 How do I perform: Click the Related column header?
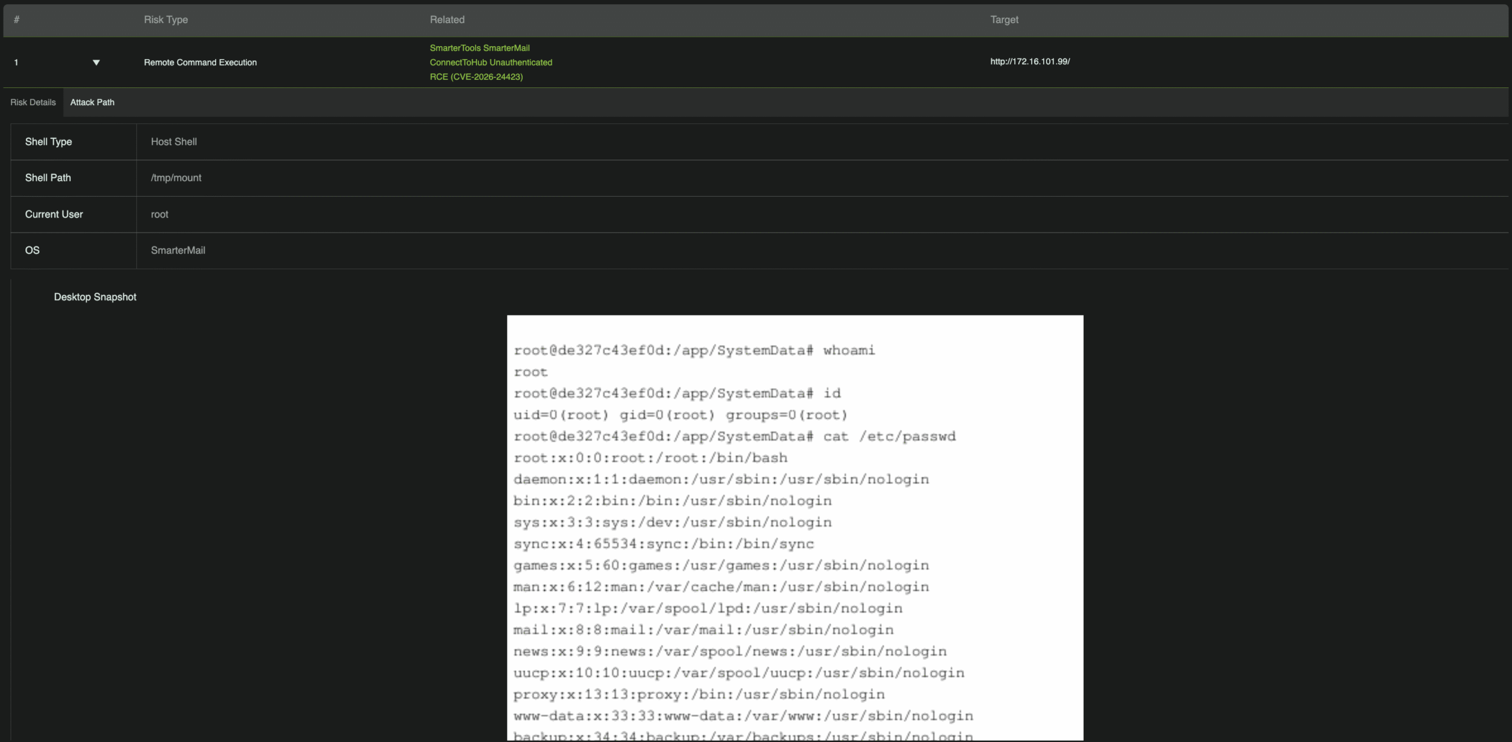447,19
